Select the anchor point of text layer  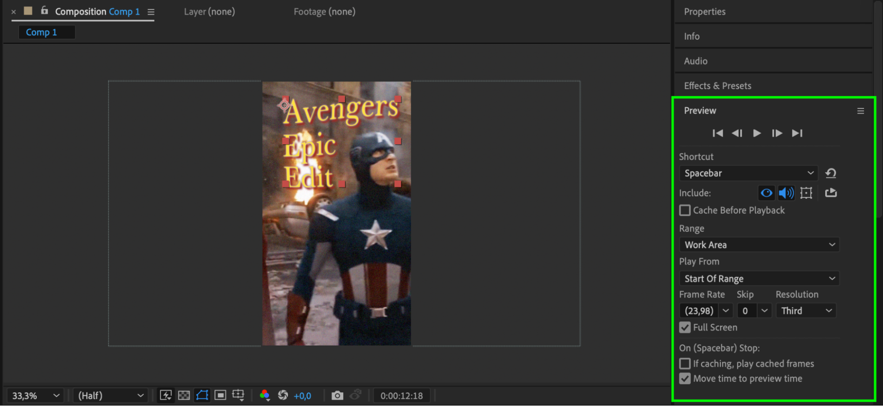tap(284, 105)
